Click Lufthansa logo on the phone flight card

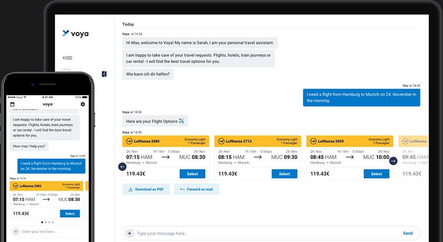[x=16, y=186]
